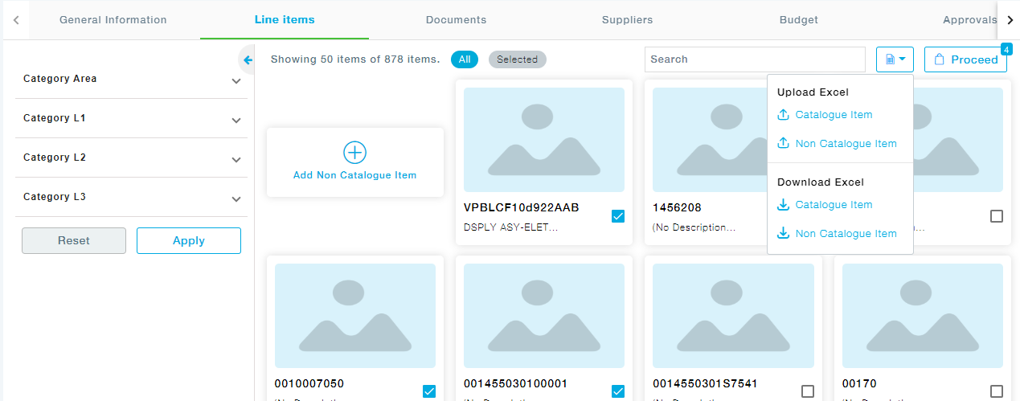Open the Suppliers tab

pos(627,20)
